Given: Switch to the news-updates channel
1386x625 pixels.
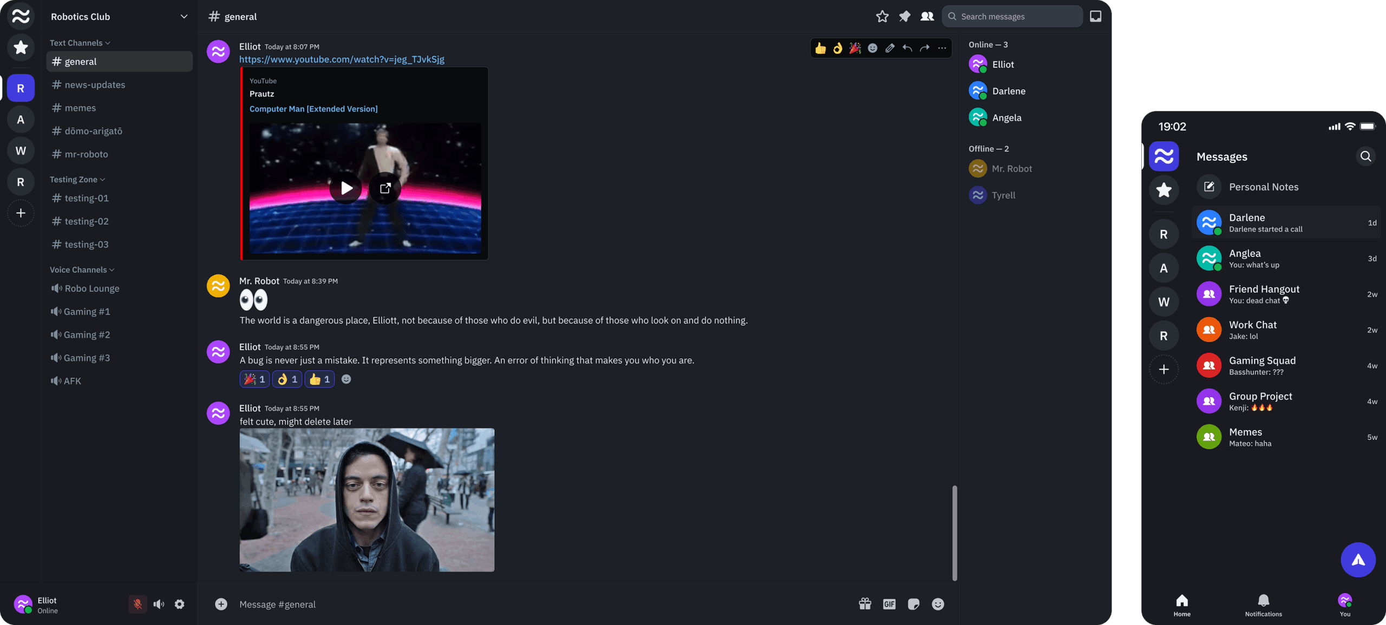Looking at the screenshot, I should click(95, 85).
